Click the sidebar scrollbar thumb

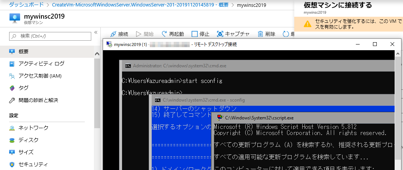(97, 92)
